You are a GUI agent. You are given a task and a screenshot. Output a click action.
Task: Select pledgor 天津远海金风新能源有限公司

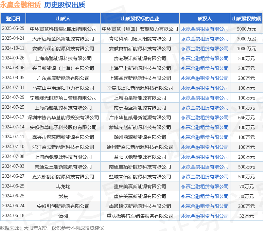[63, 39]
